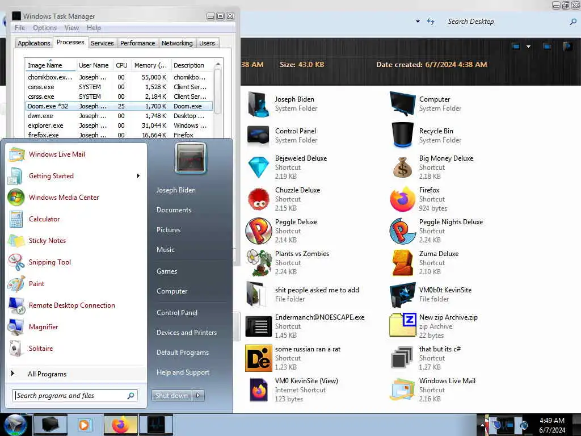The image size is (581, 436).
Task: Click the Start orb on taskbar
Action: pyautogui.click(x=15, y=425)
